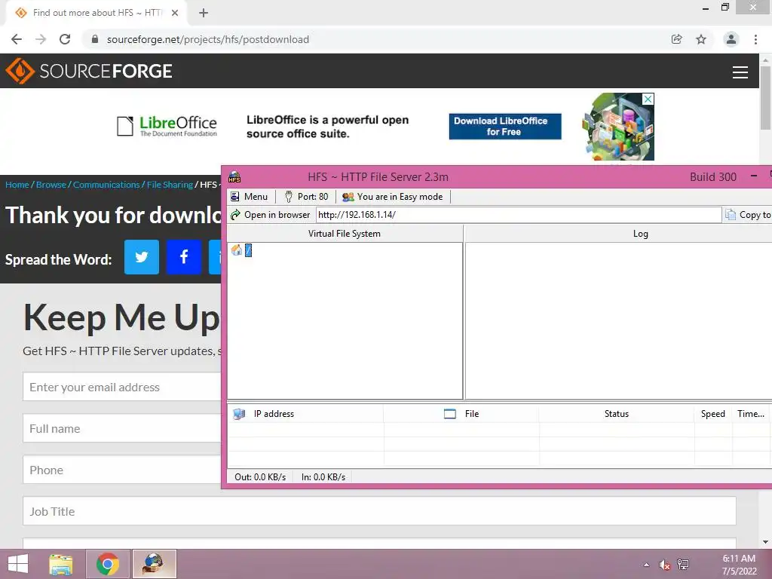Open the SourceForge hamburger menu
Viewport: 772px width, 579px height.
(x=740, y=72)
